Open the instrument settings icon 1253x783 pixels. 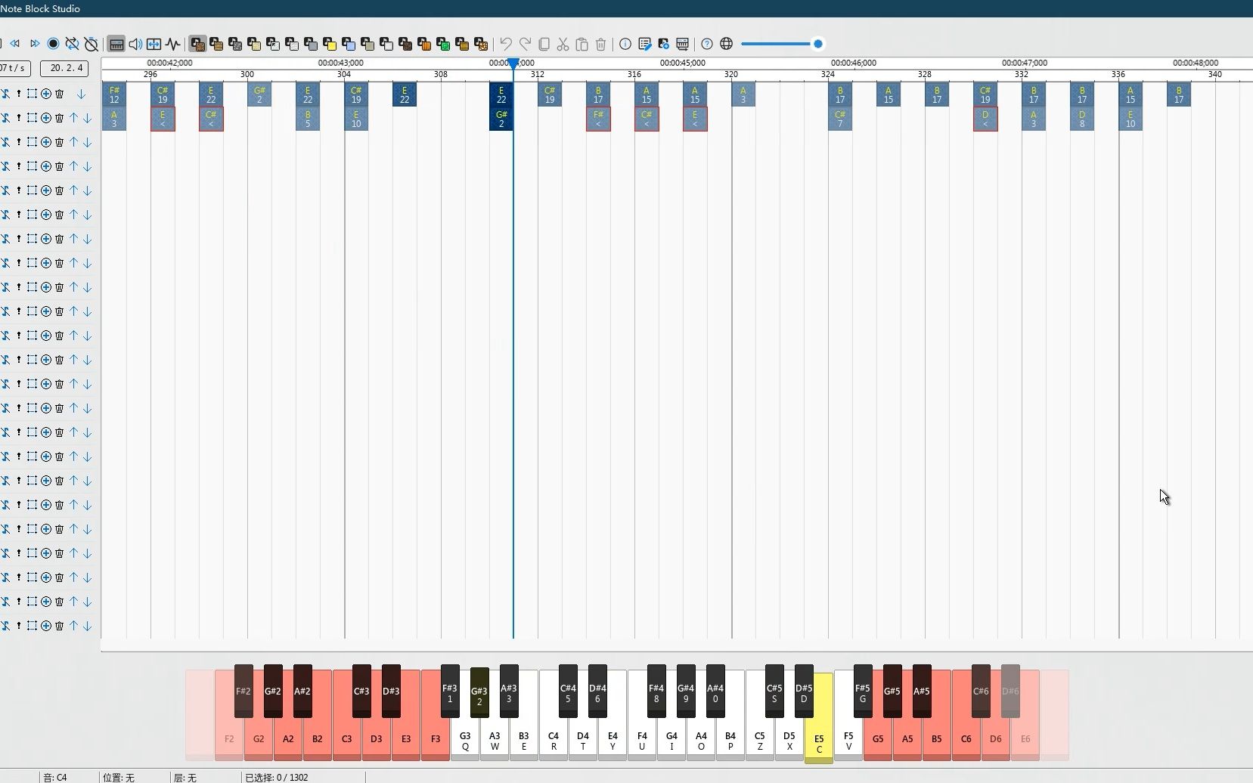point(663,44)
